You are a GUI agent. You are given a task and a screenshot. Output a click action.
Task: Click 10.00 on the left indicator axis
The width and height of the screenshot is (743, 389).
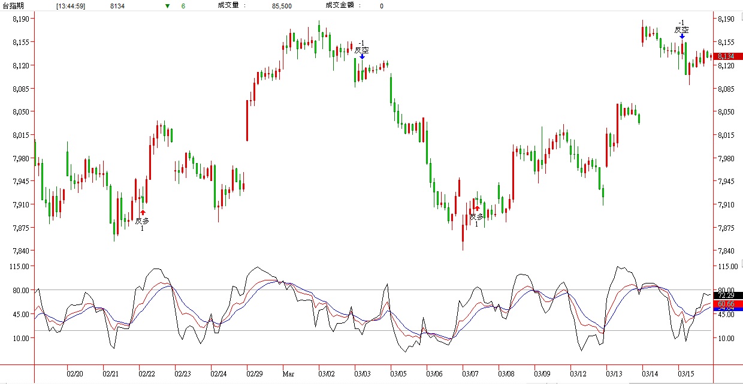[x=22, y=338]
